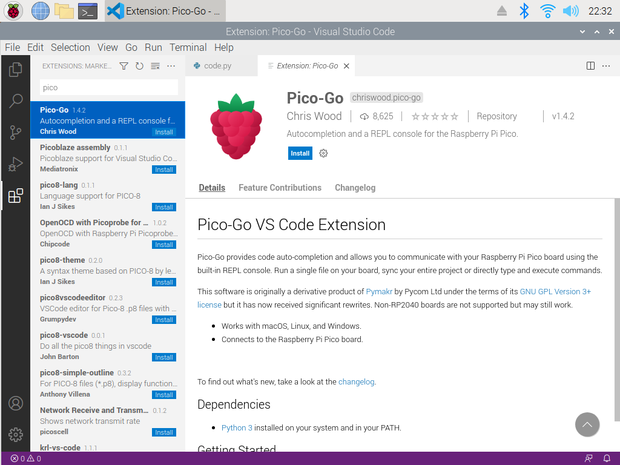This screenshot has height=465, width=620.
Task: Open the Source Control view
Action: 15,133
